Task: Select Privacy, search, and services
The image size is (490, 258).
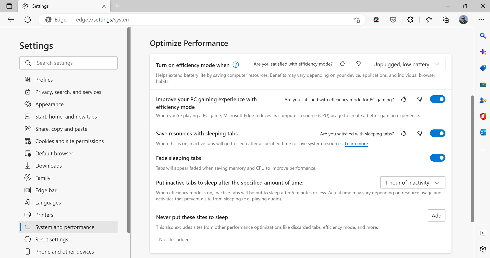Action: tap(68, 92)
